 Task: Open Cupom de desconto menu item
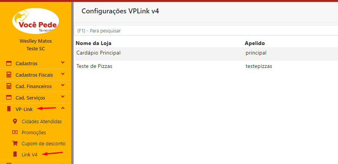pos(43,144)
